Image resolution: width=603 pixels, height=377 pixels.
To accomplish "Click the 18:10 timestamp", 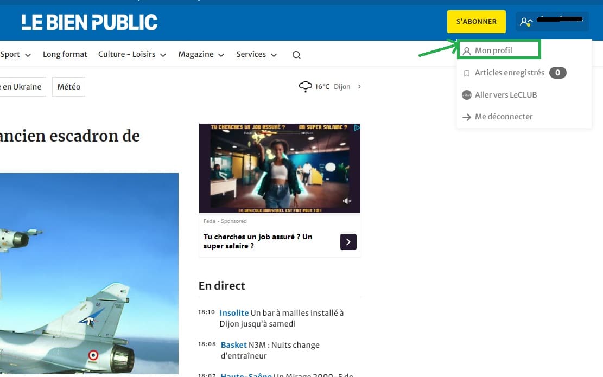I will (206, 312).
